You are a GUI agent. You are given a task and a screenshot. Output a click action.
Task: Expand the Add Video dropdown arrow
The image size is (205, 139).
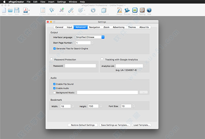(x=84, y=10)
